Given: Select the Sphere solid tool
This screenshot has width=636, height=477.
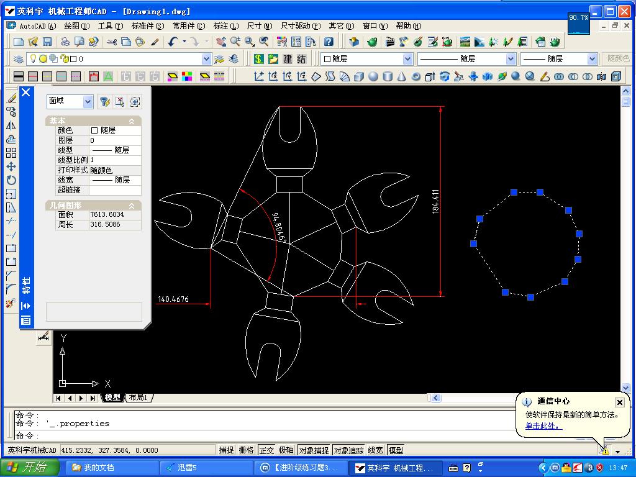Looking at the screenshot, I should [373, 76].
